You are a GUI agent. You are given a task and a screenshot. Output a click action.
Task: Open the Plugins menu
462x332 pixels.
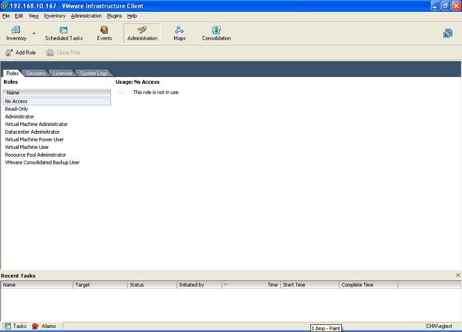click(x=114, y=16)
